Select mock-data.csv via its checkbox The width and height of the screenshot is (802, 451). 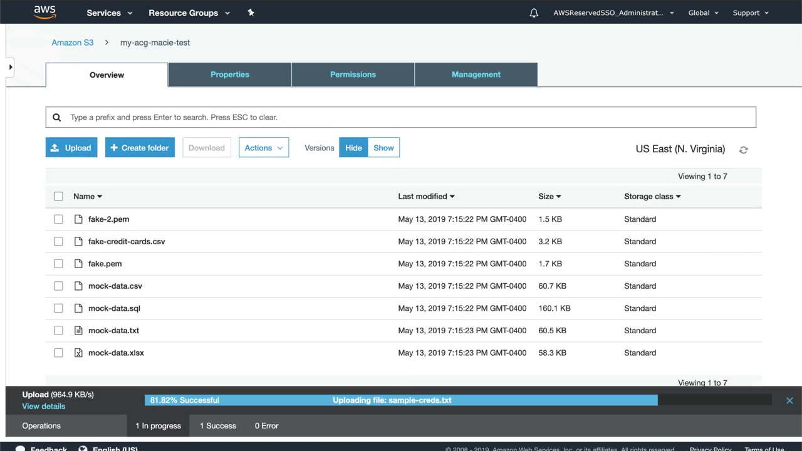click(x=58, y=286)
